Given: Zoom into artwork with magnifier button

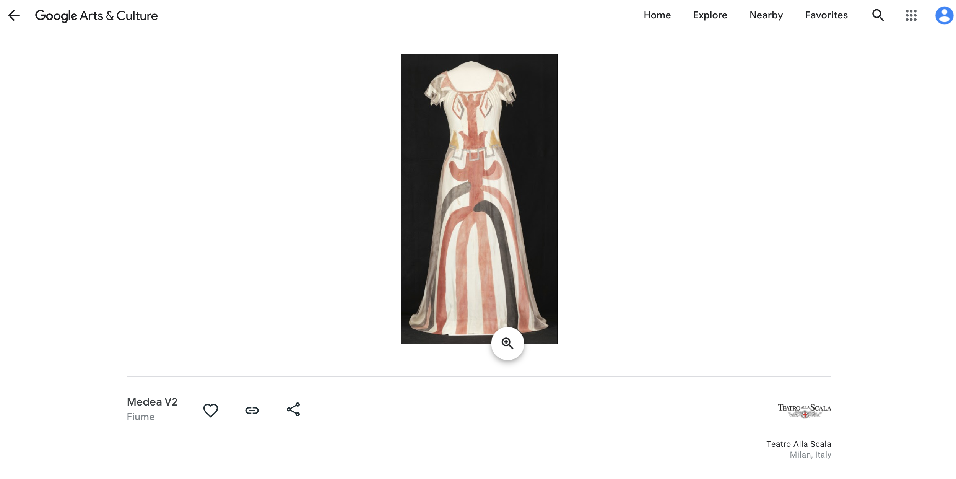Looking at the screenshot, I should point(507,344).
